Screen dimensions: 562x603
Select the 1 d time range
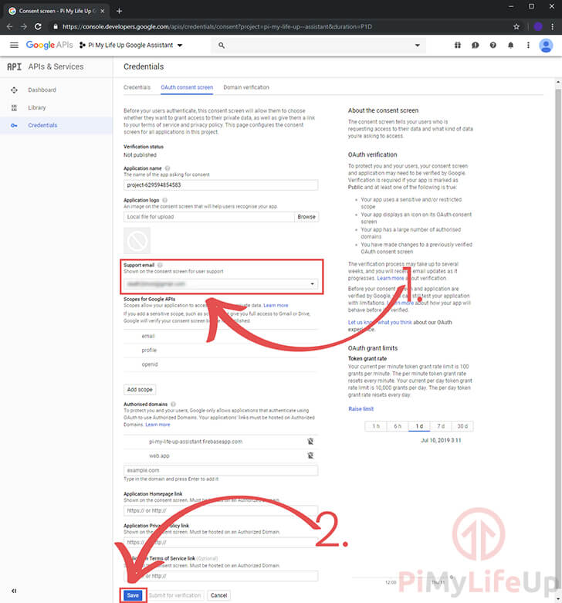pos(419,426)
